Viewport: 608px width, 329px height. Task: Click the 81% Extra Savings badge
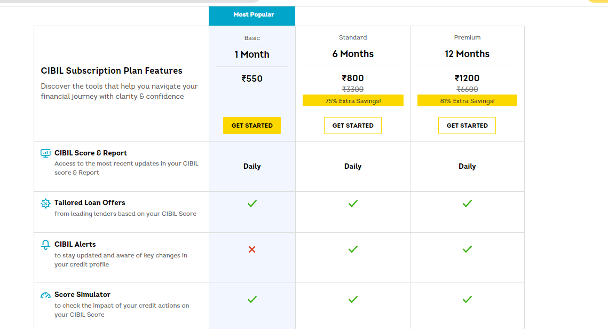(x=467, y=100)
